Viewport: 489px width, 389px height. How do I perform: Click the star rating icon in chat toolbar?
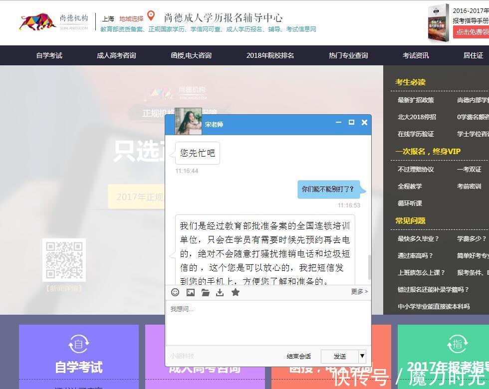[235, 292]
